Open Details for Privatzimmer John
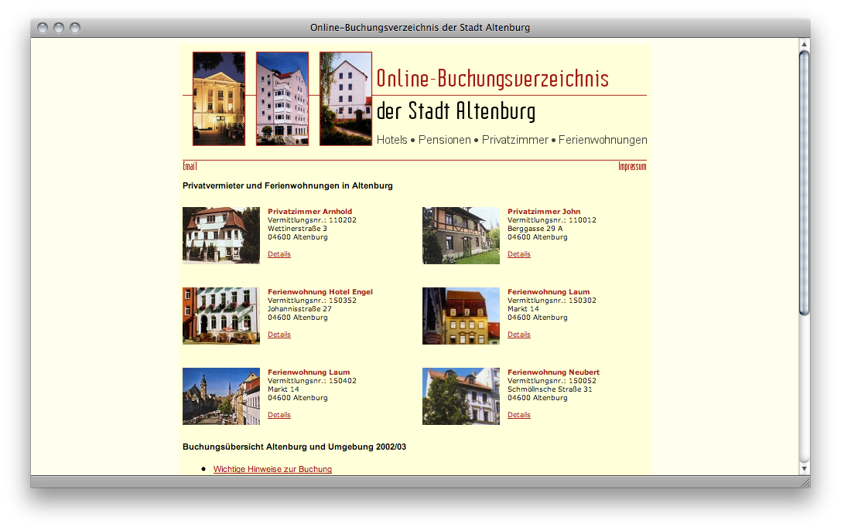 click(519, 254)
